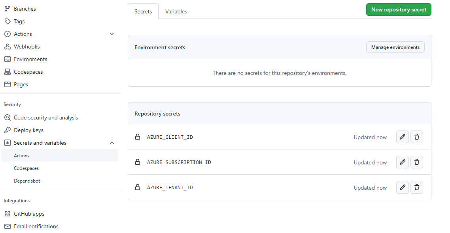
Task: Open Code security and analysis settings
Action: pos(46,117)
